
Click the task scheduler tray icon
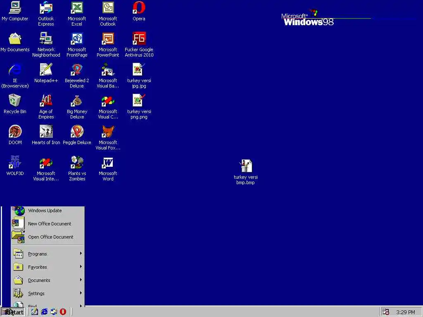[386, 312]
